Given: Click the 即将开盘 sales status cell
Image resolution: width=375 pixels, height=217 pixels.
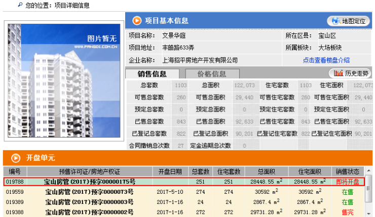Looking at the screenshot, I should (x=347, y=182).
